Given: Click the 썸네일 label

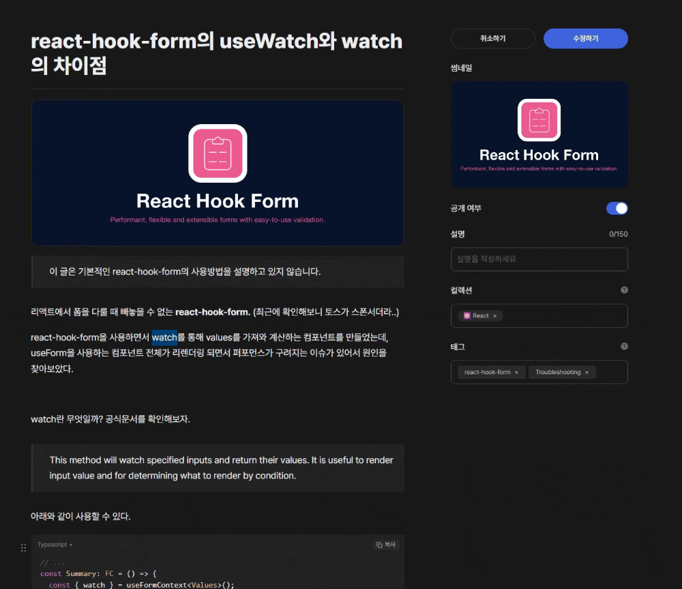Looking at the screenshot, I should coord(462,67).
